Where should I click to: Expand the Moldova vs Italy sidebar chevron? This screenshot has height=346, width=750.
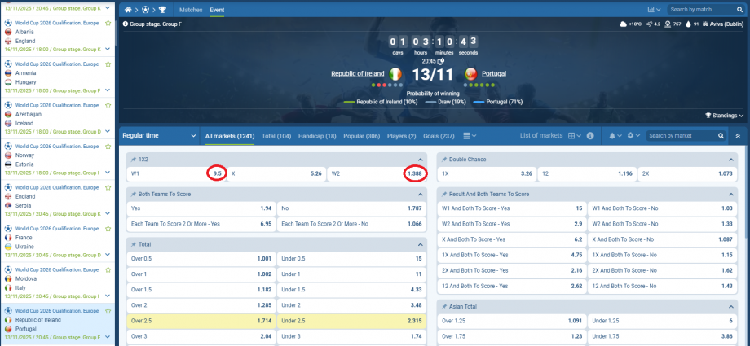[x=108, y=296]
